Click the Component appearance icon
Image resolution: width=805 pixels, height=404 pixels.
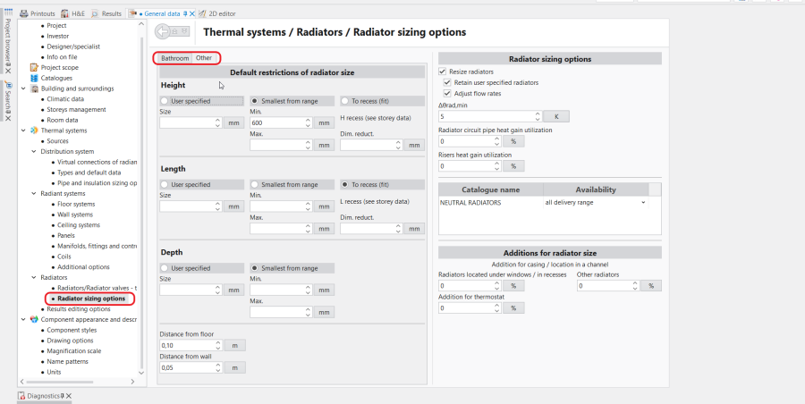pos(34,319)
